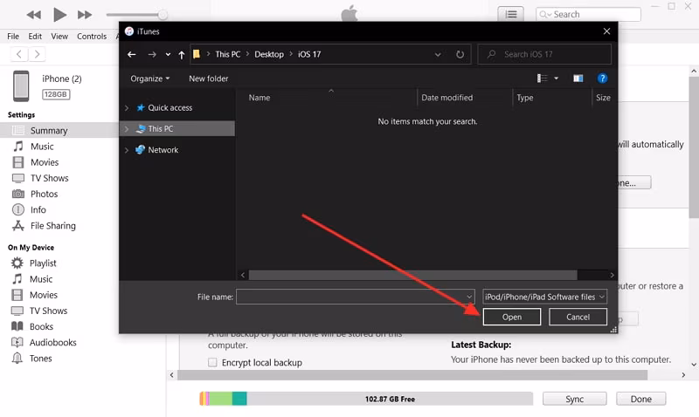Expand the Network tree node

coord(127,150)
